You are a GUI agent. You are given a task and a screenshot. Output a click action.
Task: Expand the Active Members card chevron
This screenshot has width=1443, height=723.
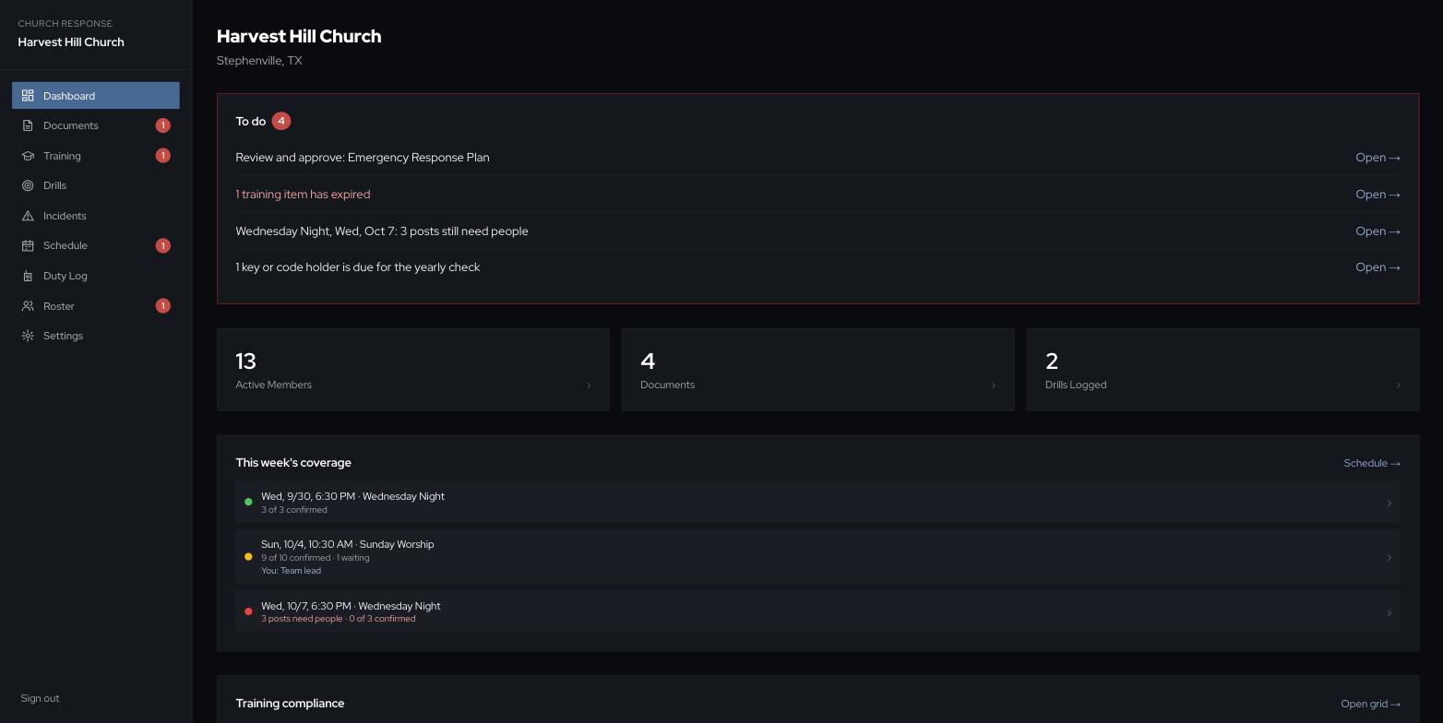tap(589, 385)
